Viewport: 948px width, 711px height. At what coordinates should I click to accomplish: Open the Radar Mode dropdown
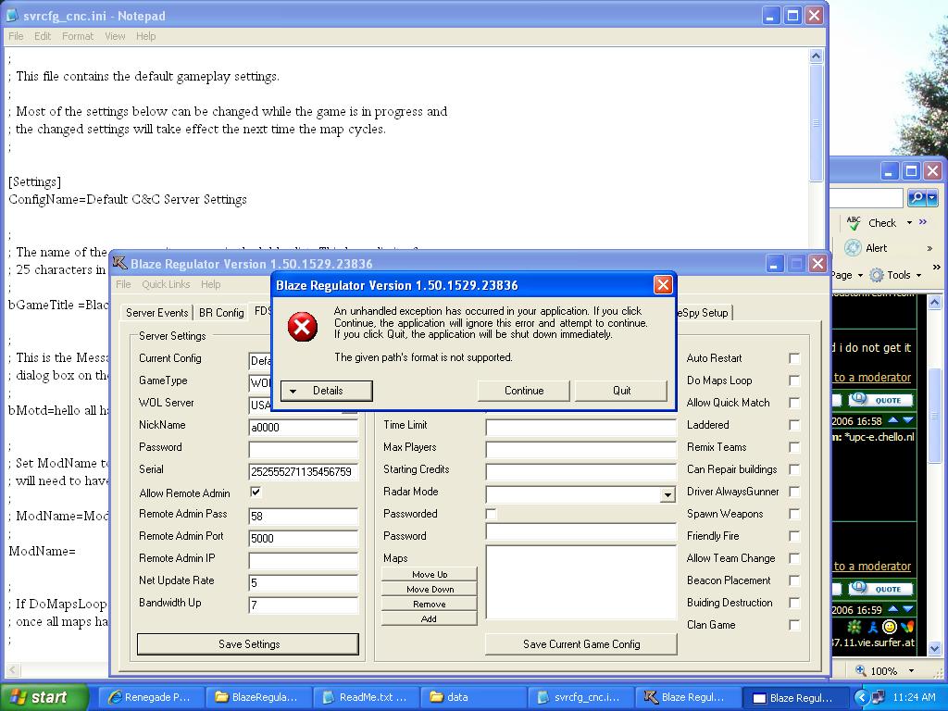[x=667, y=495]
